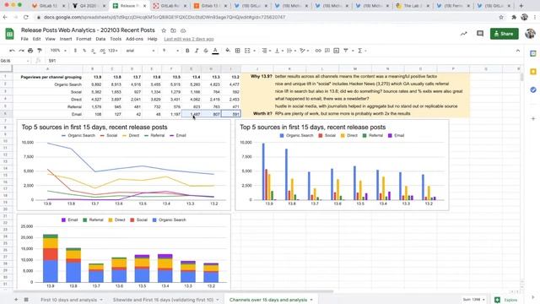Open the Format menu
This screenshot has width=540, height=304.
[x=84, y=39]
